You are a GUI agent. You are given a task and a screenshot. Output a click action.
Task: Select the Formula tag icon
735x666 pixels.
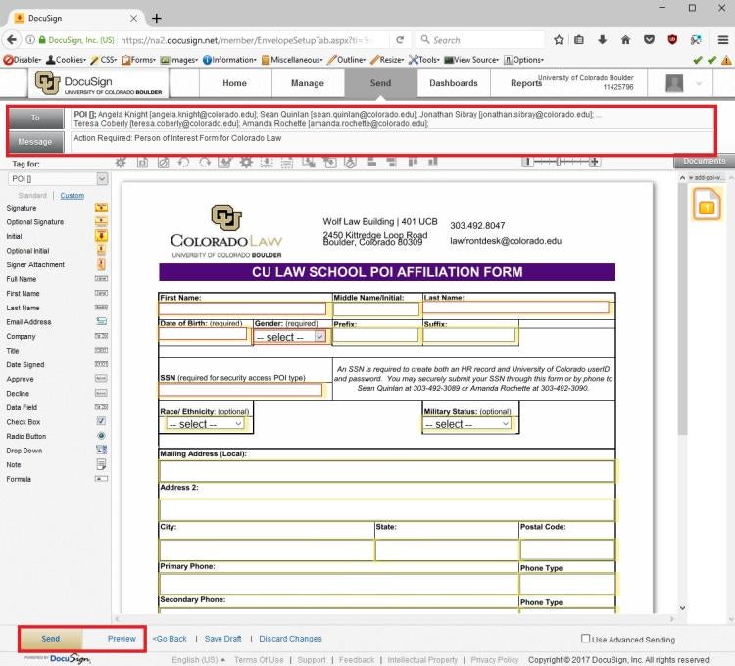[x=101, y=479]
